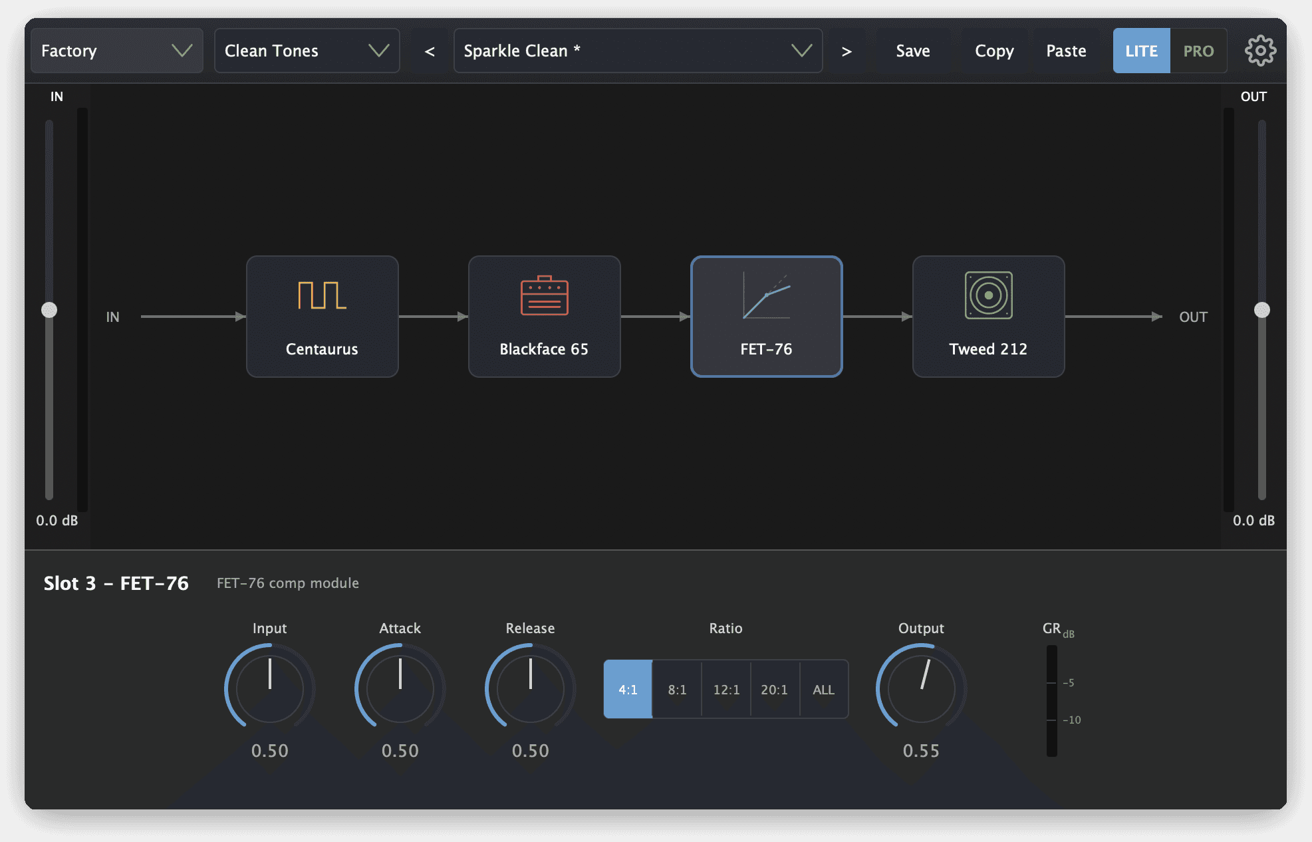Screen dimensions: 1312x842
Task: Click the Output knob
Action: point(921,688)
